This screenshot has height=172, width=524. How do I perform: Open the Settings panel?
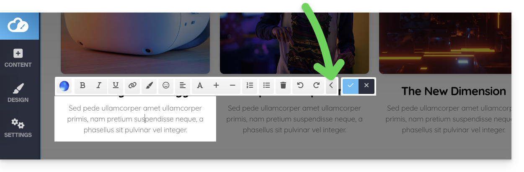(x=18, y=129)
